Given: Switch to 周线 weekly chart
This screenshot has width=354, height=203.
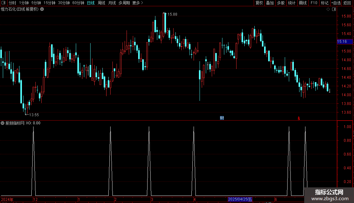Looking at the screenshot, I should [102, 3].
